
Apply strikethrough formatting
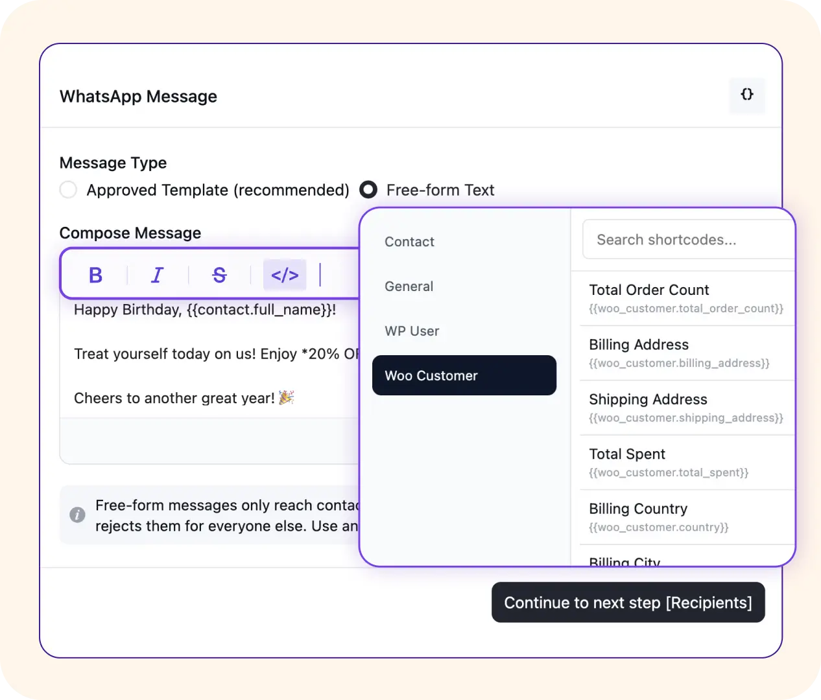coord(219,275)
